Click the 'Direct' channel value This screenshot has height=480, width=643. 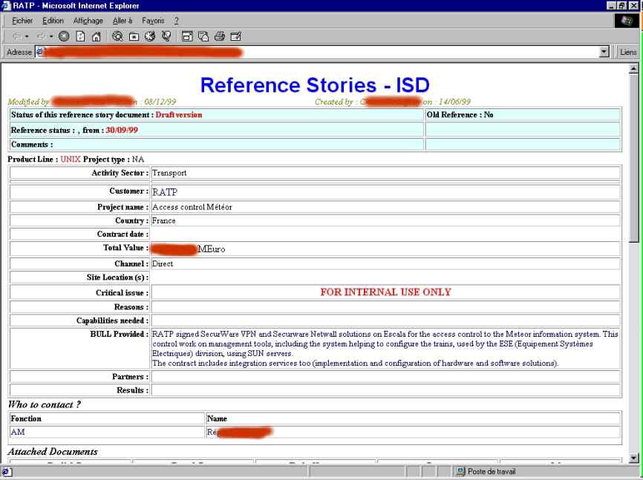[163, 263]
